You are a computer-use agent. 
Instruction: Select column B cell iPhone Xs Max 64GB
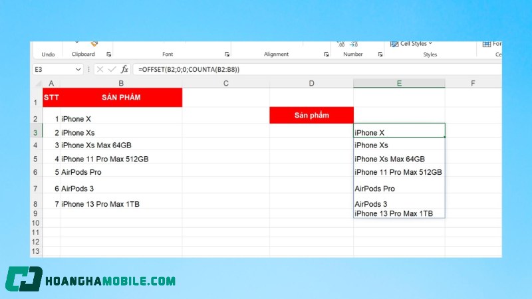[121, 144]
